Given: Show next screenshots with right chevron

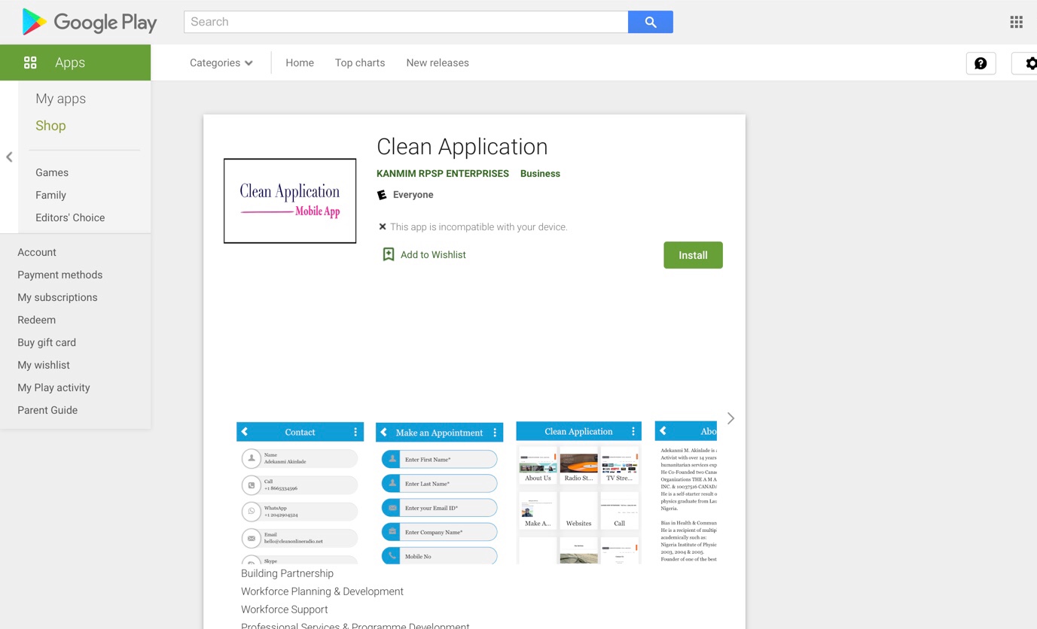Looking at the screenshot, I should point(730,418).
